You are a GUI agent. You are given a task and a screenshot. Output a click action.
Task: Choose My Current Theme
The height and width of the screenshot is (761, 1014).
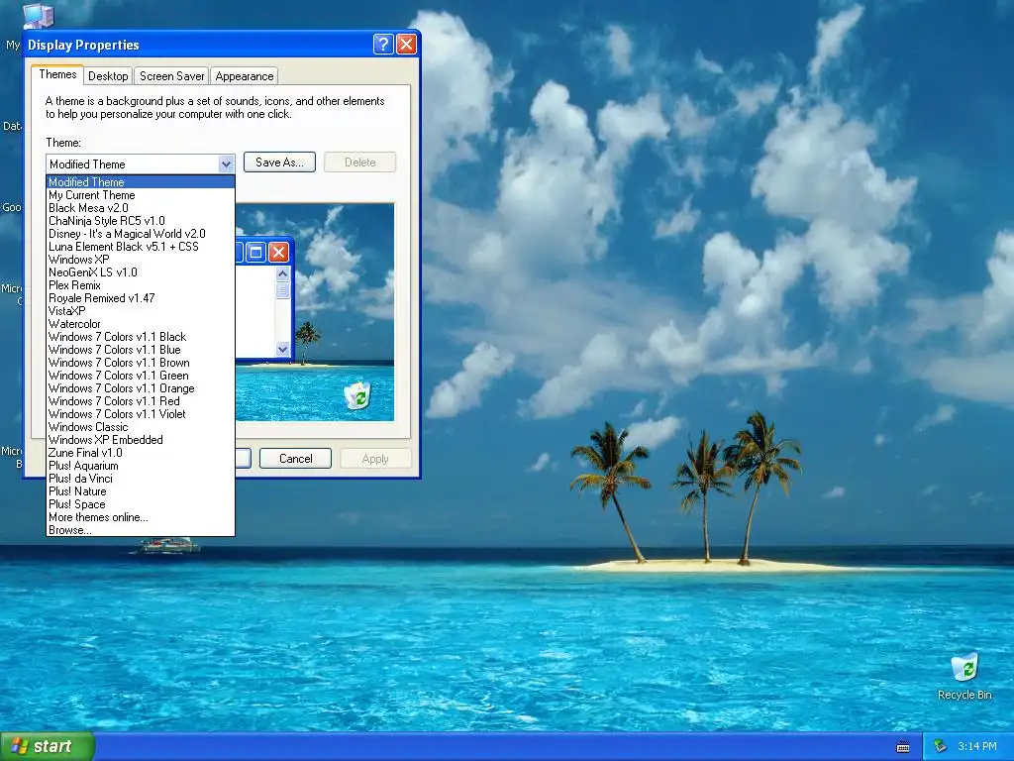tap(141, 195)
